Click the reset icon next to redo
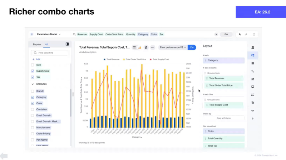This screenshot has height=160, width=286. tap(253, 34)
